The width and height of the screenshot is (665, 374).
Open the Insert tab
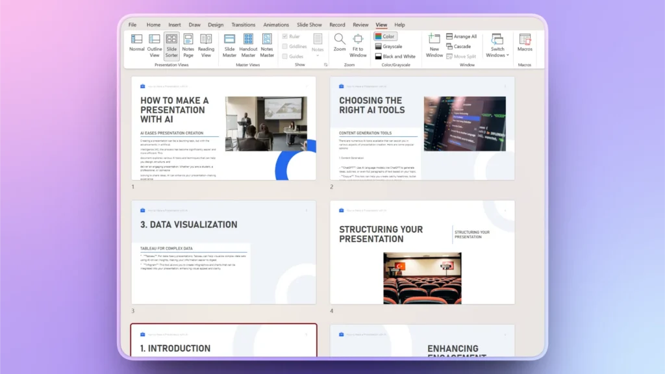click(174, 25)
